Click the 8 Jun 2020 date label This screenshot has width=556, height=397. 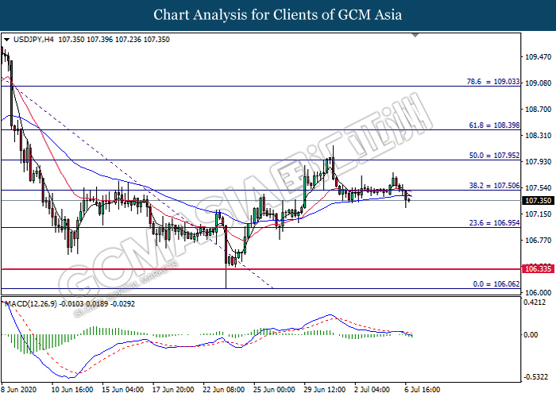click(x=19, y=390)
